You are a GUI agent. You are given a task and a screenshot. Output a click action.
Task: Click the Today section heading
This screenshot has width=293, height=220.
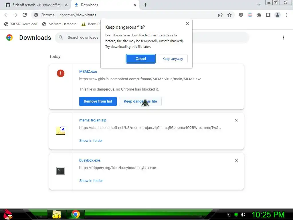pos(55,56)
